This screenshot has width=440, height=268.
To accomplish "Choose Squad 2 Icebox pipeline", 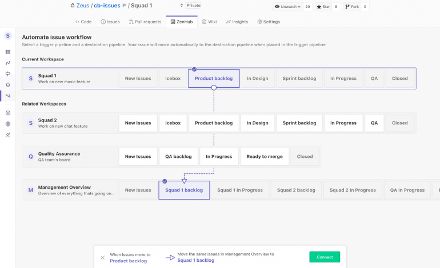I will [173, 123].
